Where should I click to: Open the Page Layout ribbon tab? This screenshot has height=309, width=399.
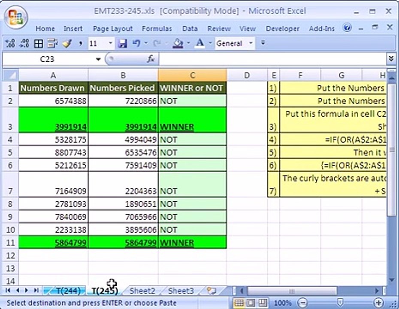(113, 28)
